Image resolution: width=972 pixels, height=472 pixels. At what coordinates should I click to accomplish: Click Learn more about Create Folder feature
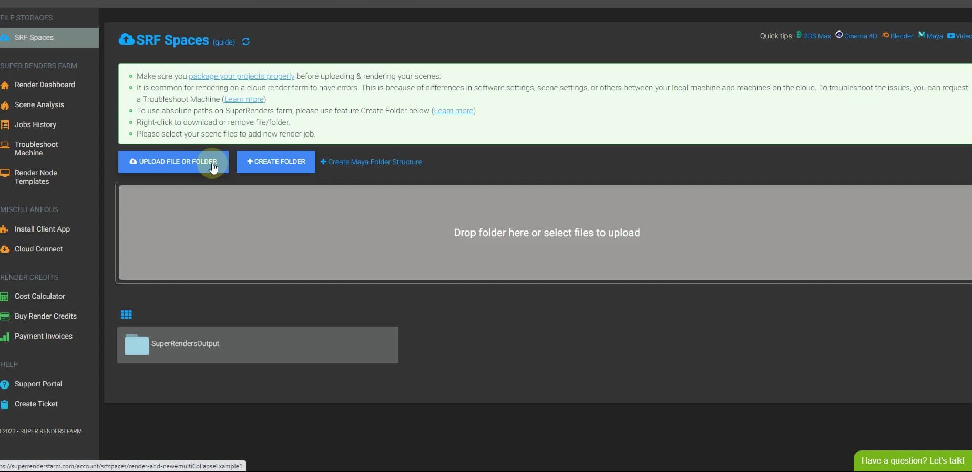(454, 111)
